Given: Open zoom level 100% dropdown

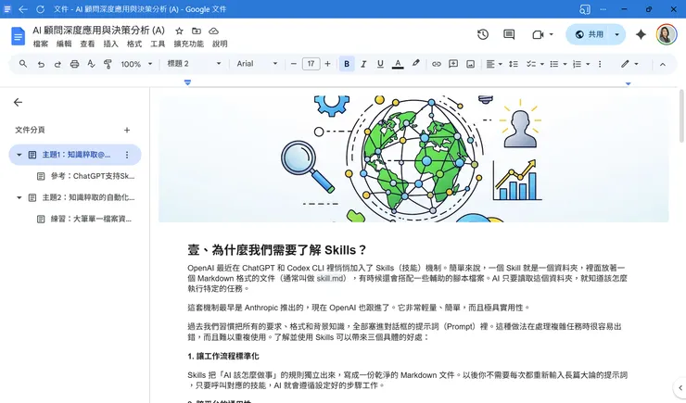Looking at the screenshot, I should (x=136, y=64).
